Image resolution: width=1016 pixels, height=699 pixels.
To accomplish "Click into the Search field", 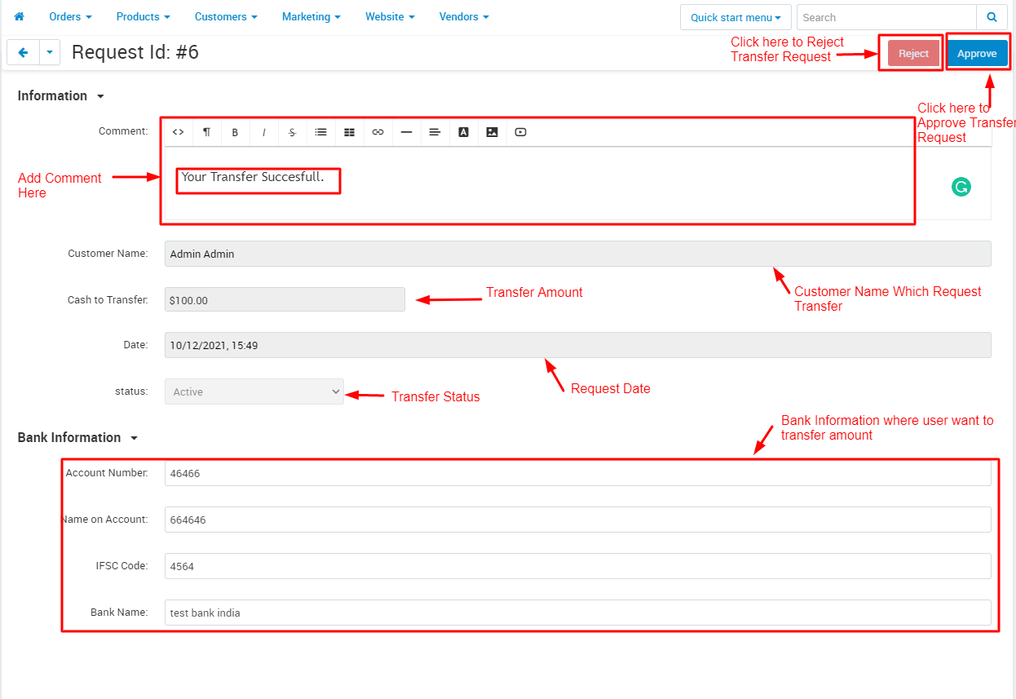I will pyautogui.click(x=886, y=17).
